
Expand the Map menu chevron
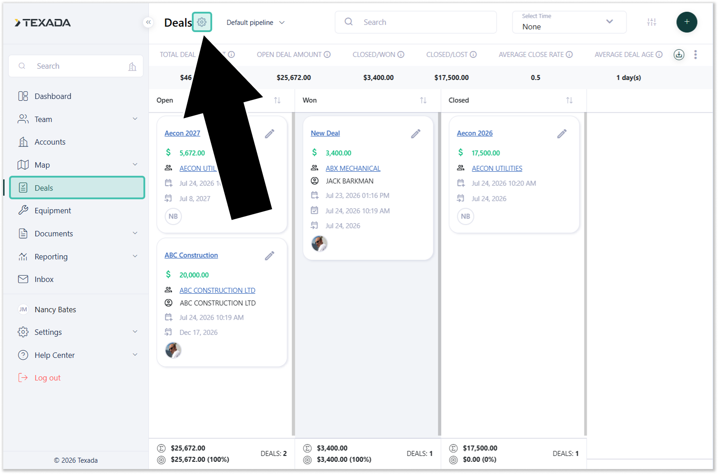click(x=135, y=164)
